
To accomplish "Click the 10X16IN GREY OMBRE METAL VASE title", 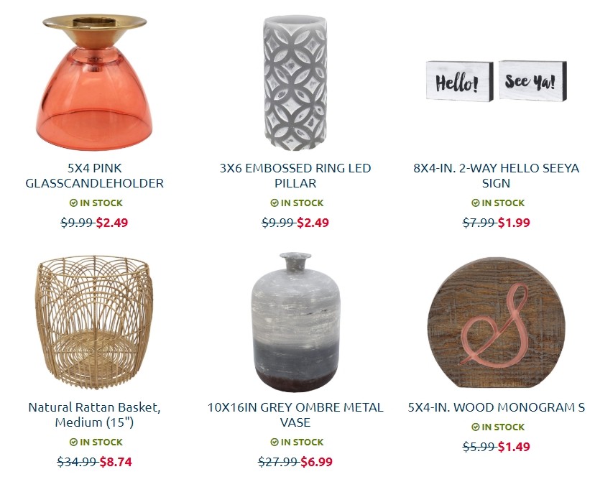I will point(295,415).
